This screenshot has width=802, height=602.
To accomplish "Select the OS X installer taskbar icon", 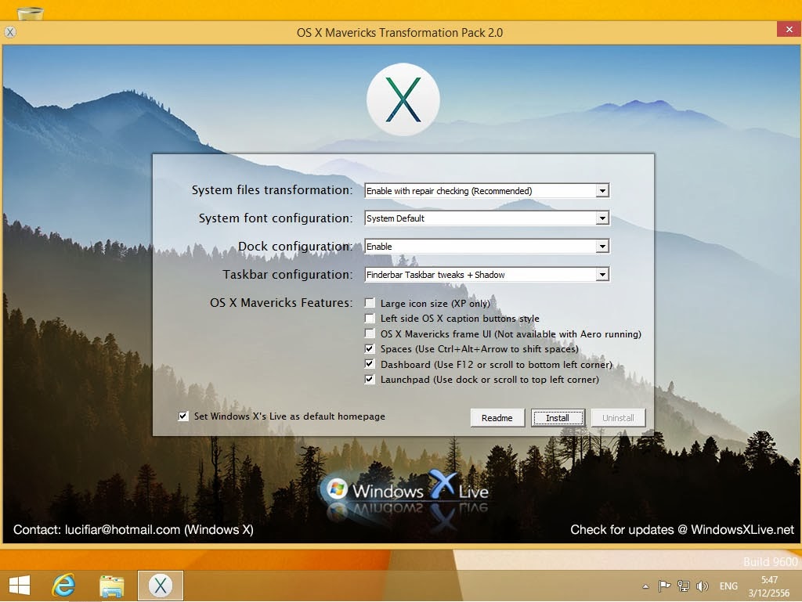I will (x=160, y=585).
